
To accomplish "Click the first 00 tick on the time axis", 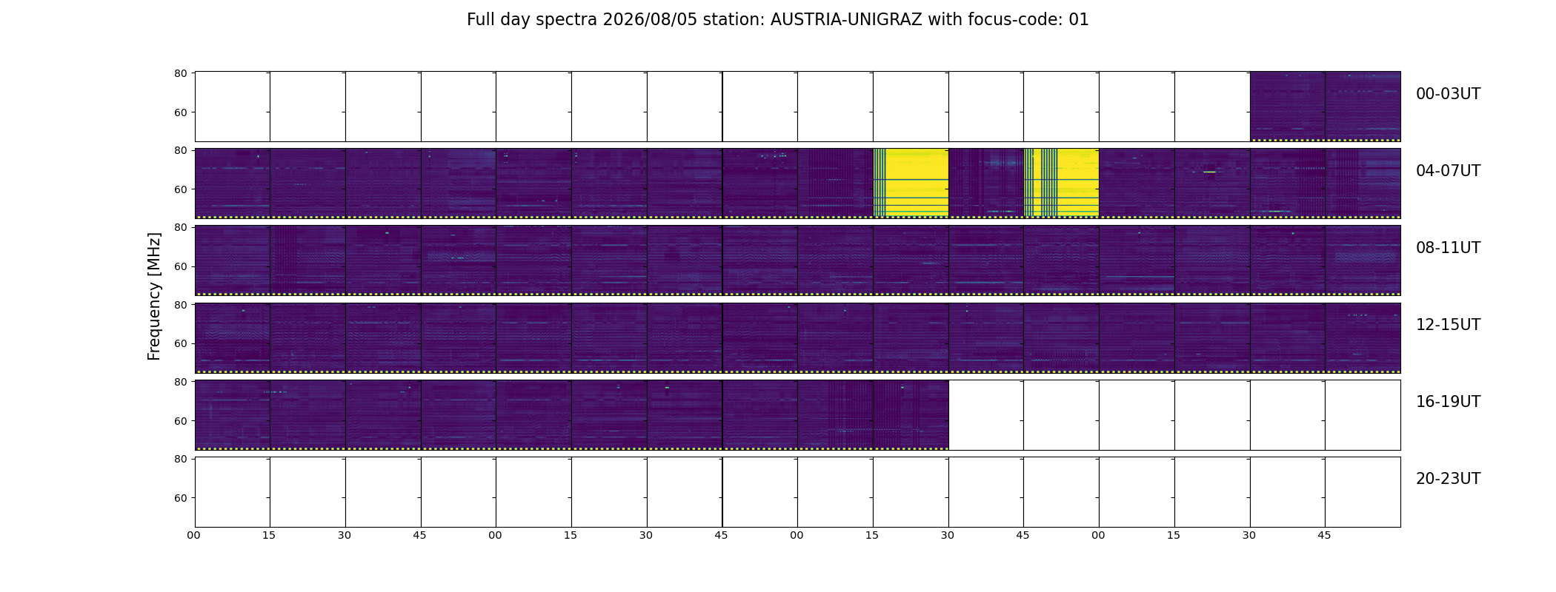I will tap(194, 535).
